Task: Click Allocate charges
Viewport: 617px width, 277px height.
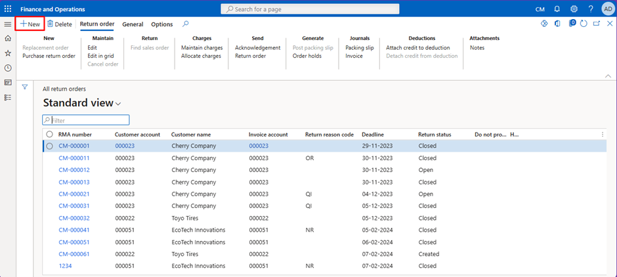Action: point(201,56)
